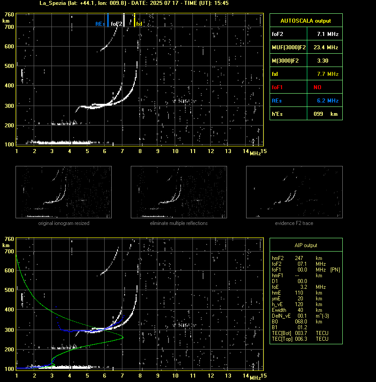Click the 6.2 MHz ftEs value
This screenshot has height=382, width=376.
328,101
